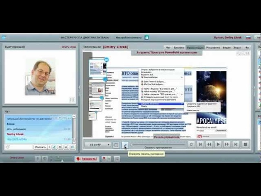Screen dimensions: 261x196
Task: Click the chat message input field
Action: point(21,147)
